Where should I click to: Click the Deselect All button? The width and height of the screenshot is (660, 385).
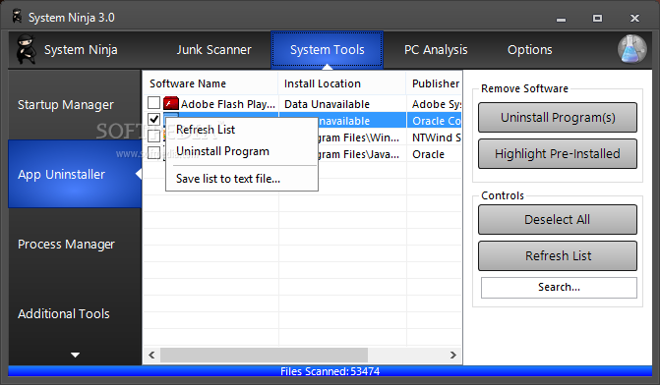tap(558, 219)
